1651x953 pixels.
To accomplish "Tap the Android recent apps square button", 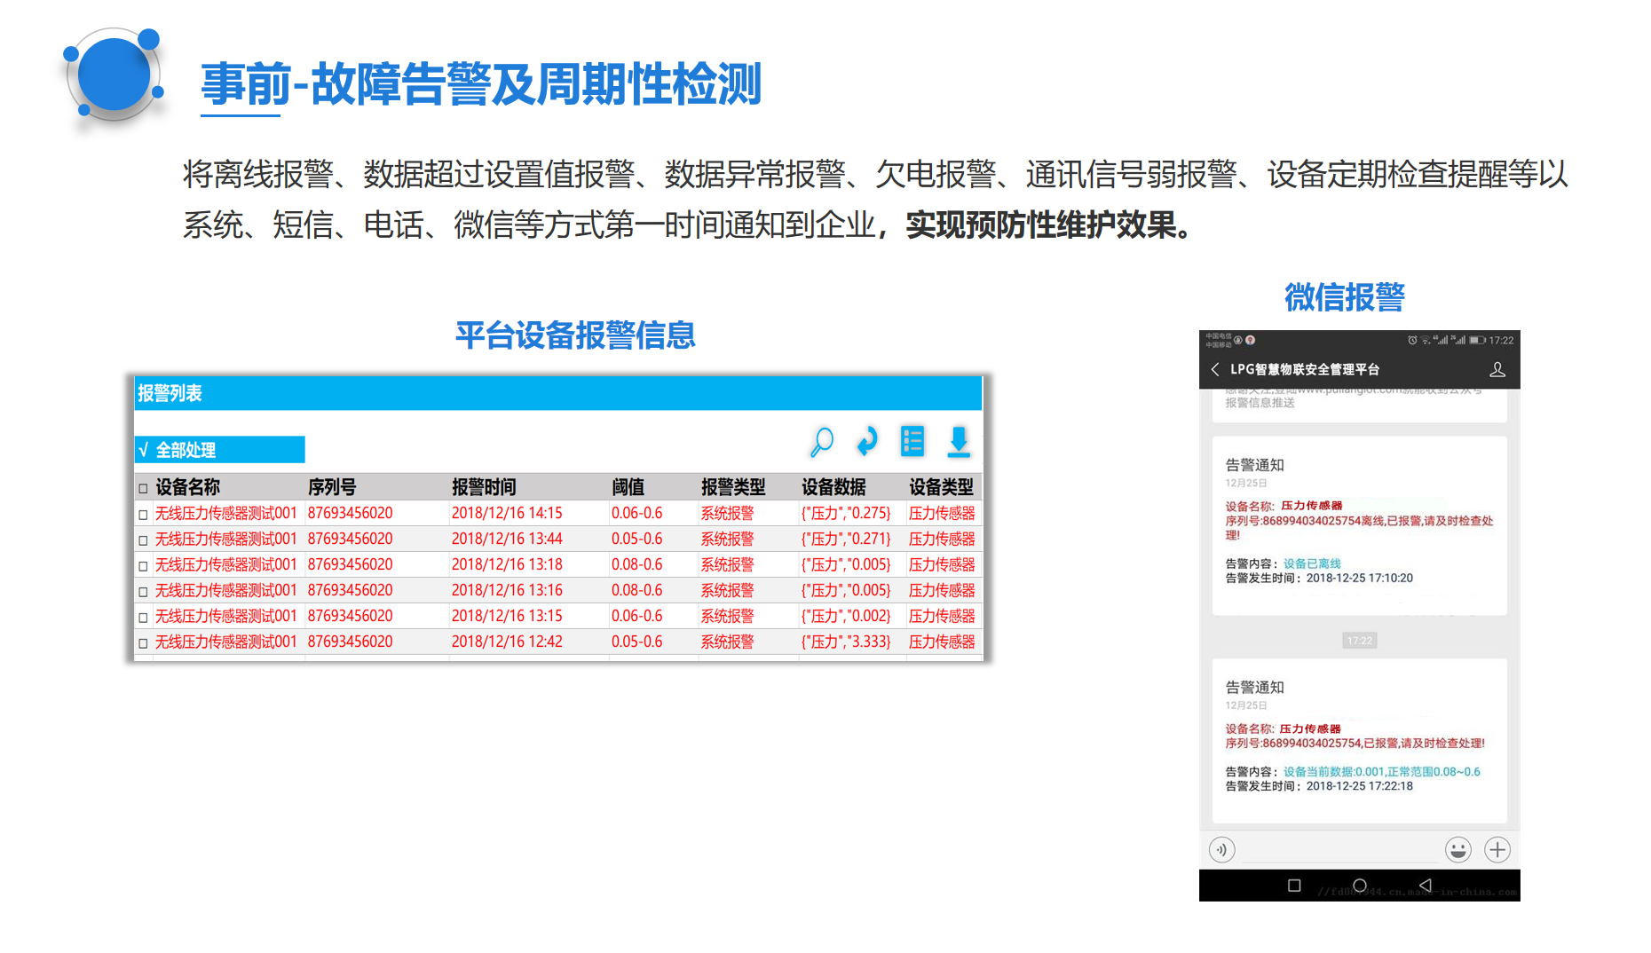I will [x=1294, y=886].
